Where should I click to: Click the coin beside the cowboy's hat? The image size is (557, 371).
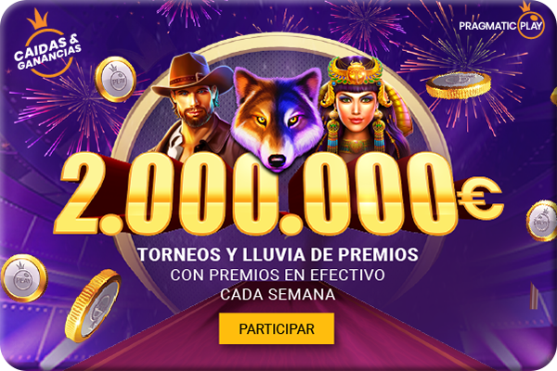click(116, 79)
